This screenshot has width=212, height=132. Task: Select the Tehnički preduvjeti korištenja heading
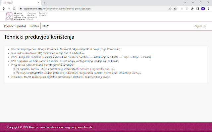39,37
